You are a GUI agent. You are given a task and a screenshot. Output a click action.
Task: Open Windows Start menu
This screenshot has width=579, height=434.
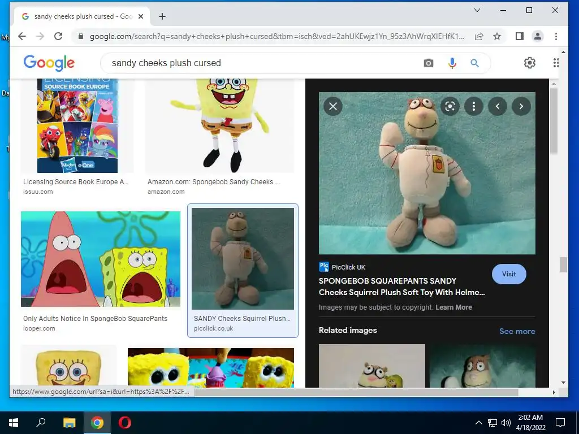click(14, 423)
